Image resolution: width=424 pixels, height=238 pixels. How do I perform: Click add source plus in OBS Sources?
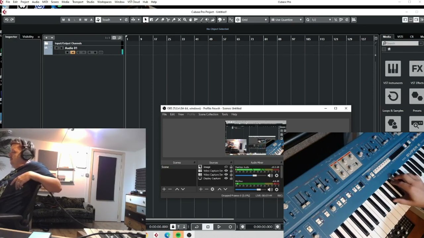point(200,189)
